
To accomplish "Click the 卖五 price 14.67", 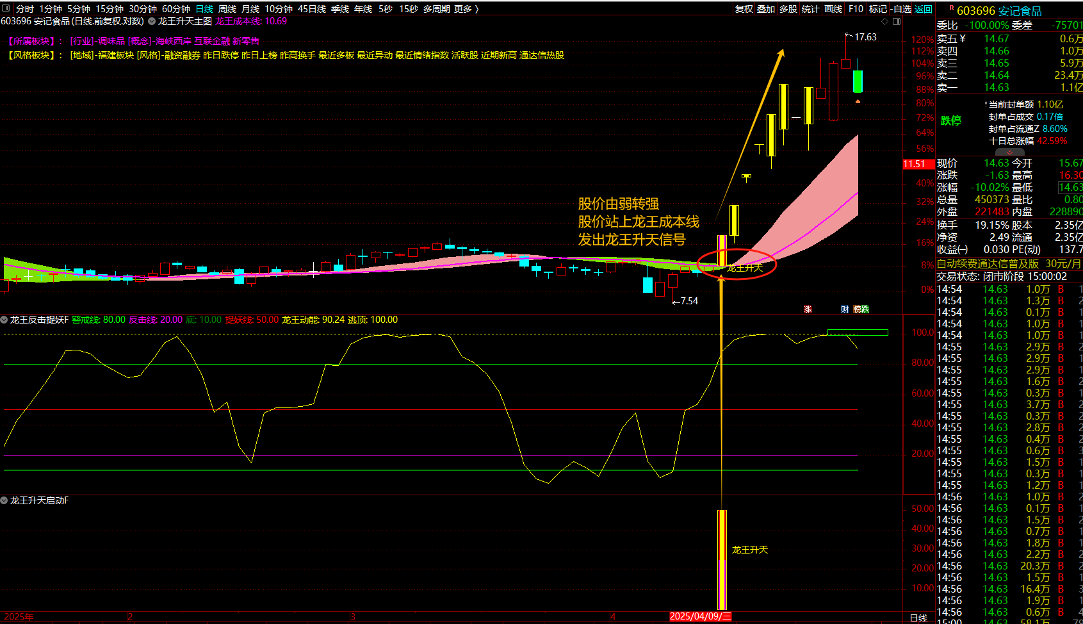I will pyautogui.click(x=997, y=39).
